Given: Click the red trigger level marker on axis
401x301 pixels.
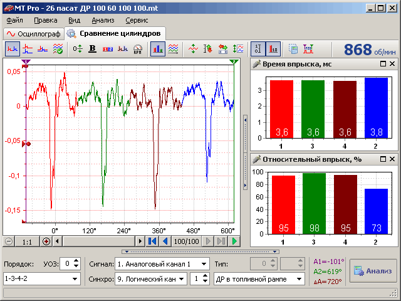Looking at the screenshot, I should click(x=26, y=144).
